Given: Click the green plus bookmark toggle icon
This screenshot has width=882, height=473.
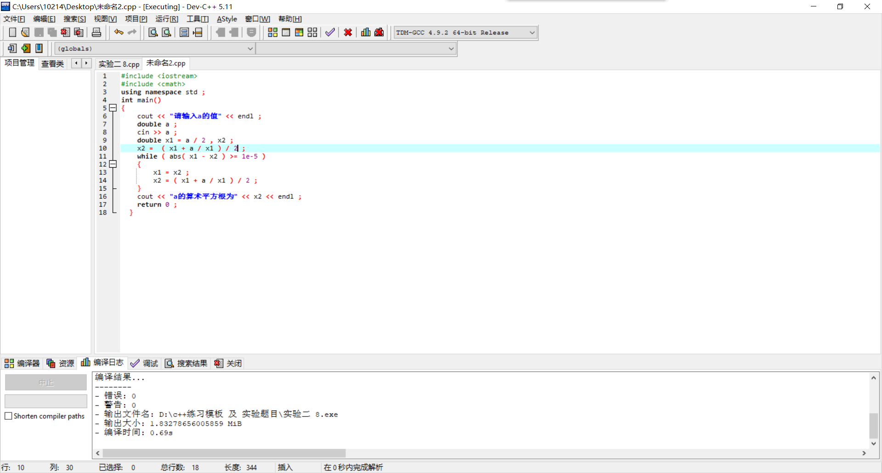Looking at the screenshot, I should [x=26, y=48].
